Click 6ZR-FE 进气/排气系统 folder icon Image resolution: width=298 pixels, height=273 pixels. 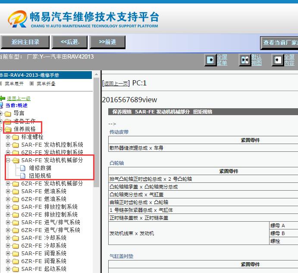point(16,230)
